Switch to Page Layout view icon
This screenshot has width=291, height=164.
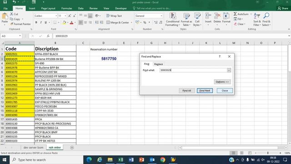point(241,153)
